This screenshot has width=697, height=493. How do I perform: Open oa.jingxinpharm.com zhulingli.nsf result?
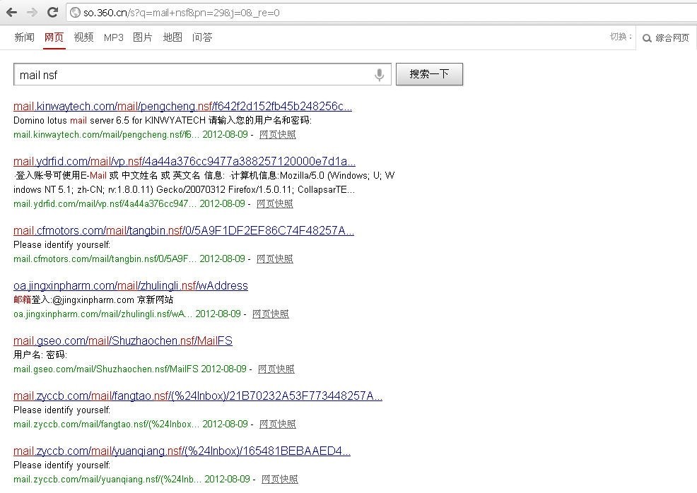tap(131, 286)
